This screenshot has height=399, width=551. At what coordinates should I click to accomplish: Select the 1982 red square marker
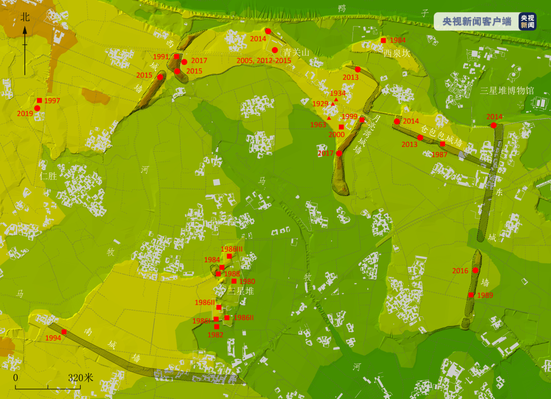click(x=216, y=327)
